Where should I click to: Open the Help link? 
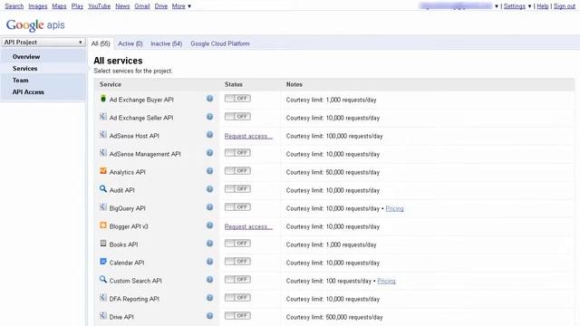pos(542,6)
